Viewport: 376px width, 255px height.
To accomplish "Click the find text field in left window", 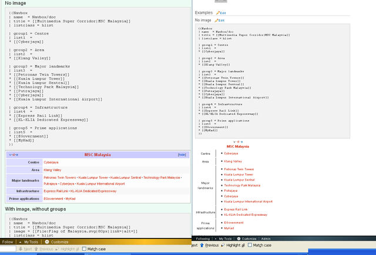I will [8, 249].
